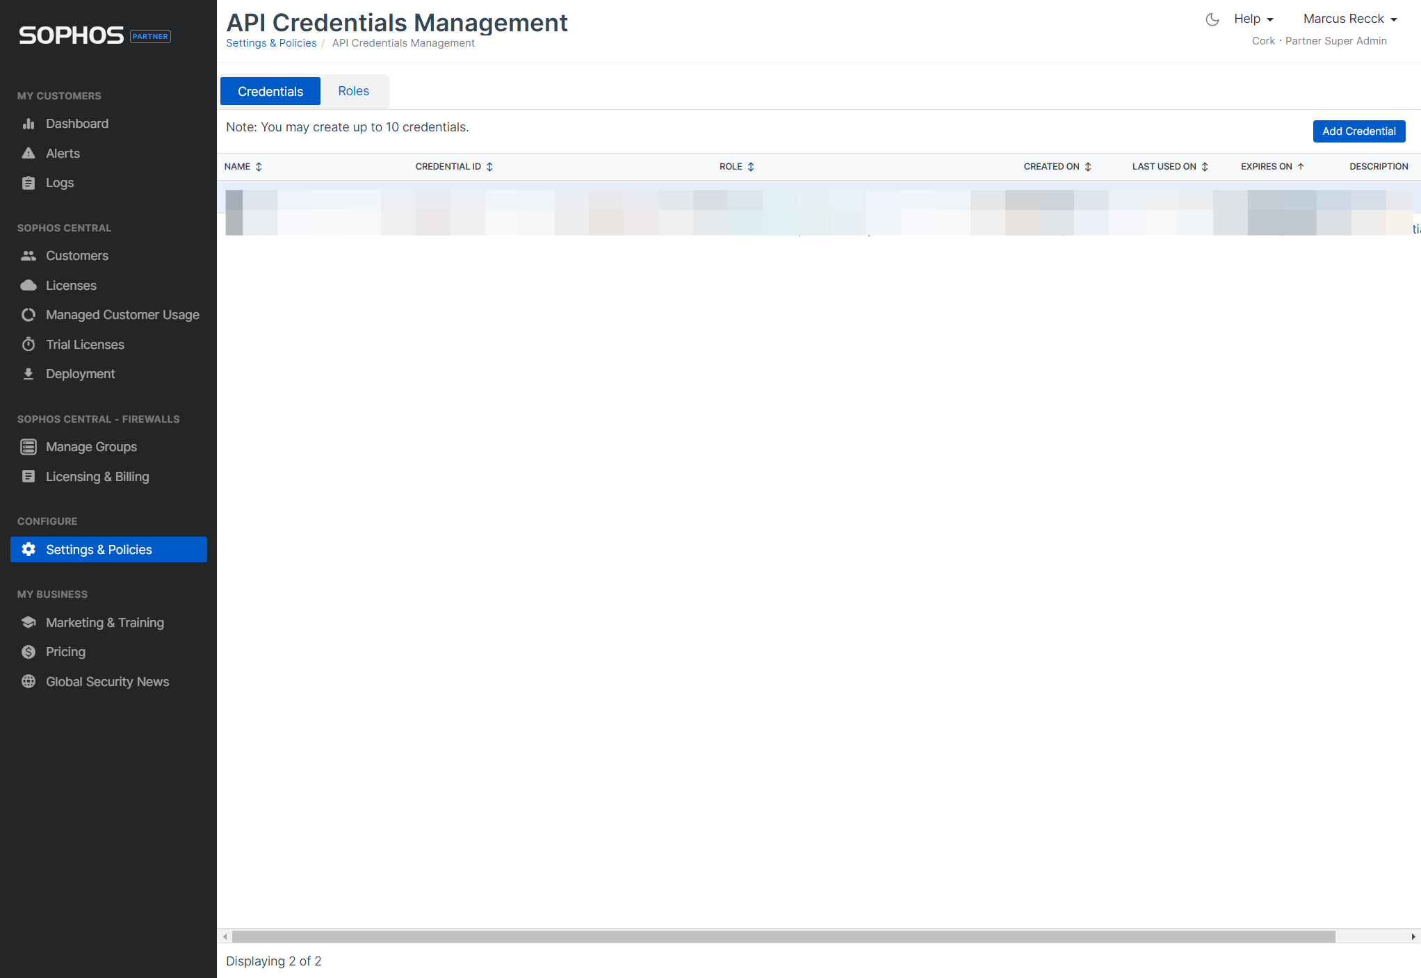The width and height of the screenshot is (1421, 978).
Task: Click the Trial Licenses stopwatch icon
Action: (29, 344)
